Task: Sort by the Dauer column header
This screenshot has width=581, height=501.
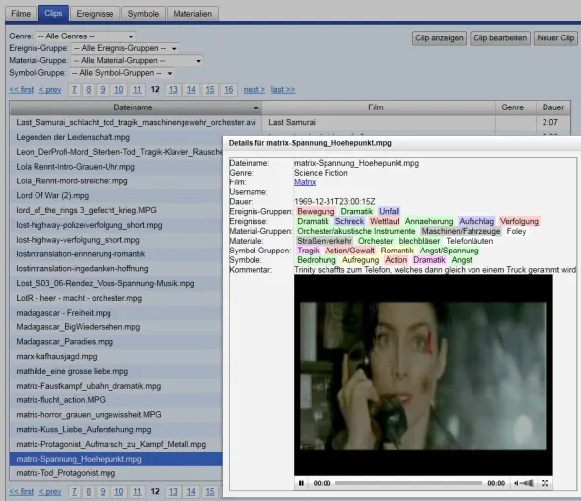Action: coord(552,107)
